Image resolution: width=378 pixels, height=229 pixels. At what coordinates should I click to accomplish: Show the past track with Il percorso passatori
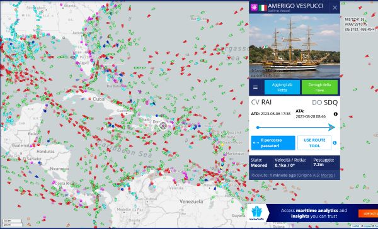point(273,143)
